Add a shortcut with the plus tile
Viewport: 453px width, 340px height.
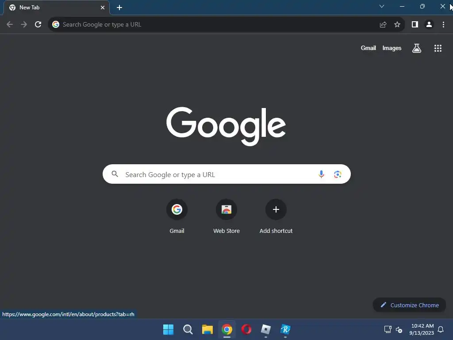tap(276, 216)
